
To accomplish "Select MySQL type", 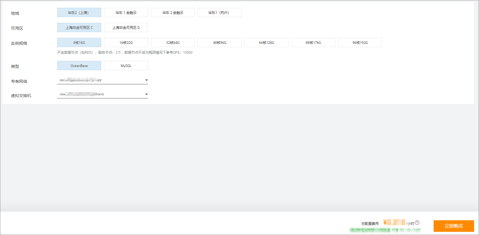I will tap(126, 66).
